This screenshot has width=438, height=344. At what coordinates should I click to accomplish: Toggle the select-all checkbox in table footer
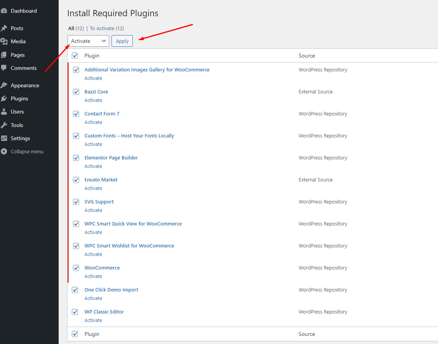[x=75, y=334]
